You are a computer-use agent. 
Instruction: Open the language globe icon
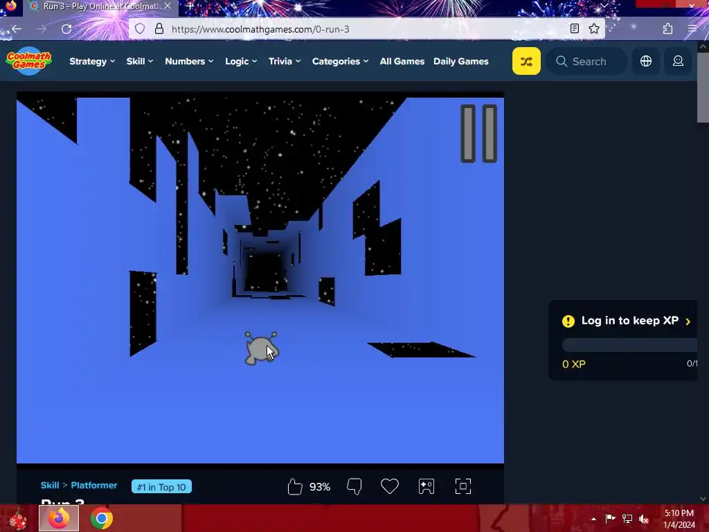click(646, 61)
